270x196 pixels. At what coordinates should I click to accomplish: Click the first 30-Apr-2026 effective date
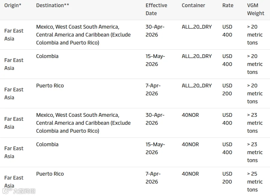pyautogui.click(x=155, y=31)
